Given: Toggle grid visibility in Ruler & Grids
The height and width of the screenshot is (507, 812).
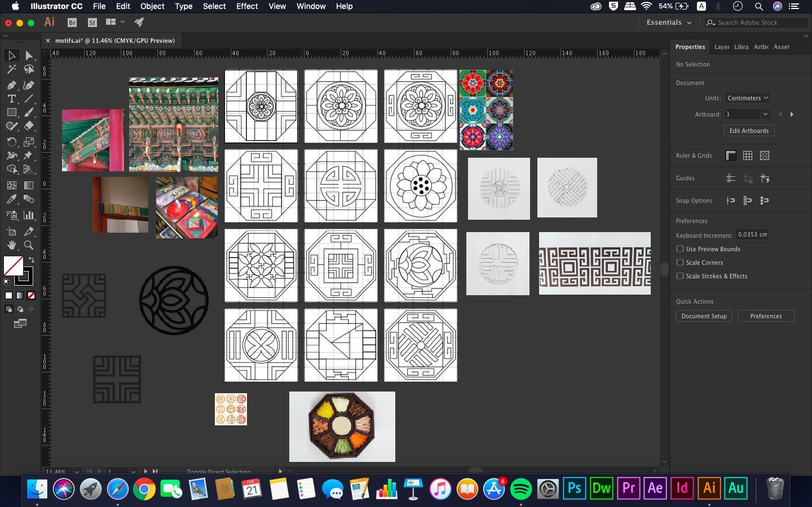Looking at the screenshot, I should tap(748, 155).
